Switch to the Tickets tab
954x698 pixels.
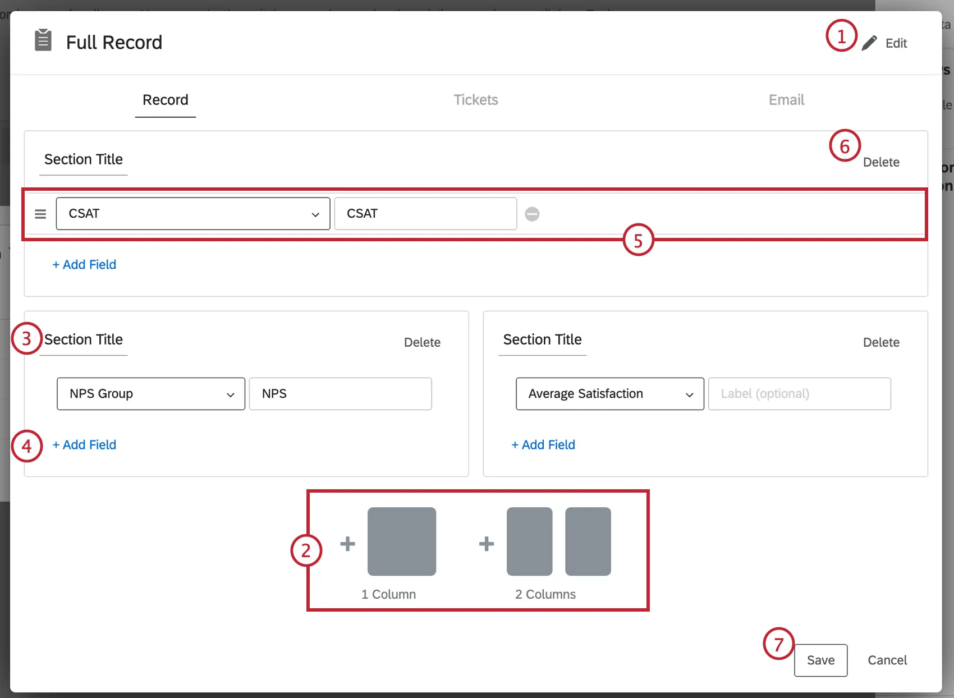pos(476,100)
